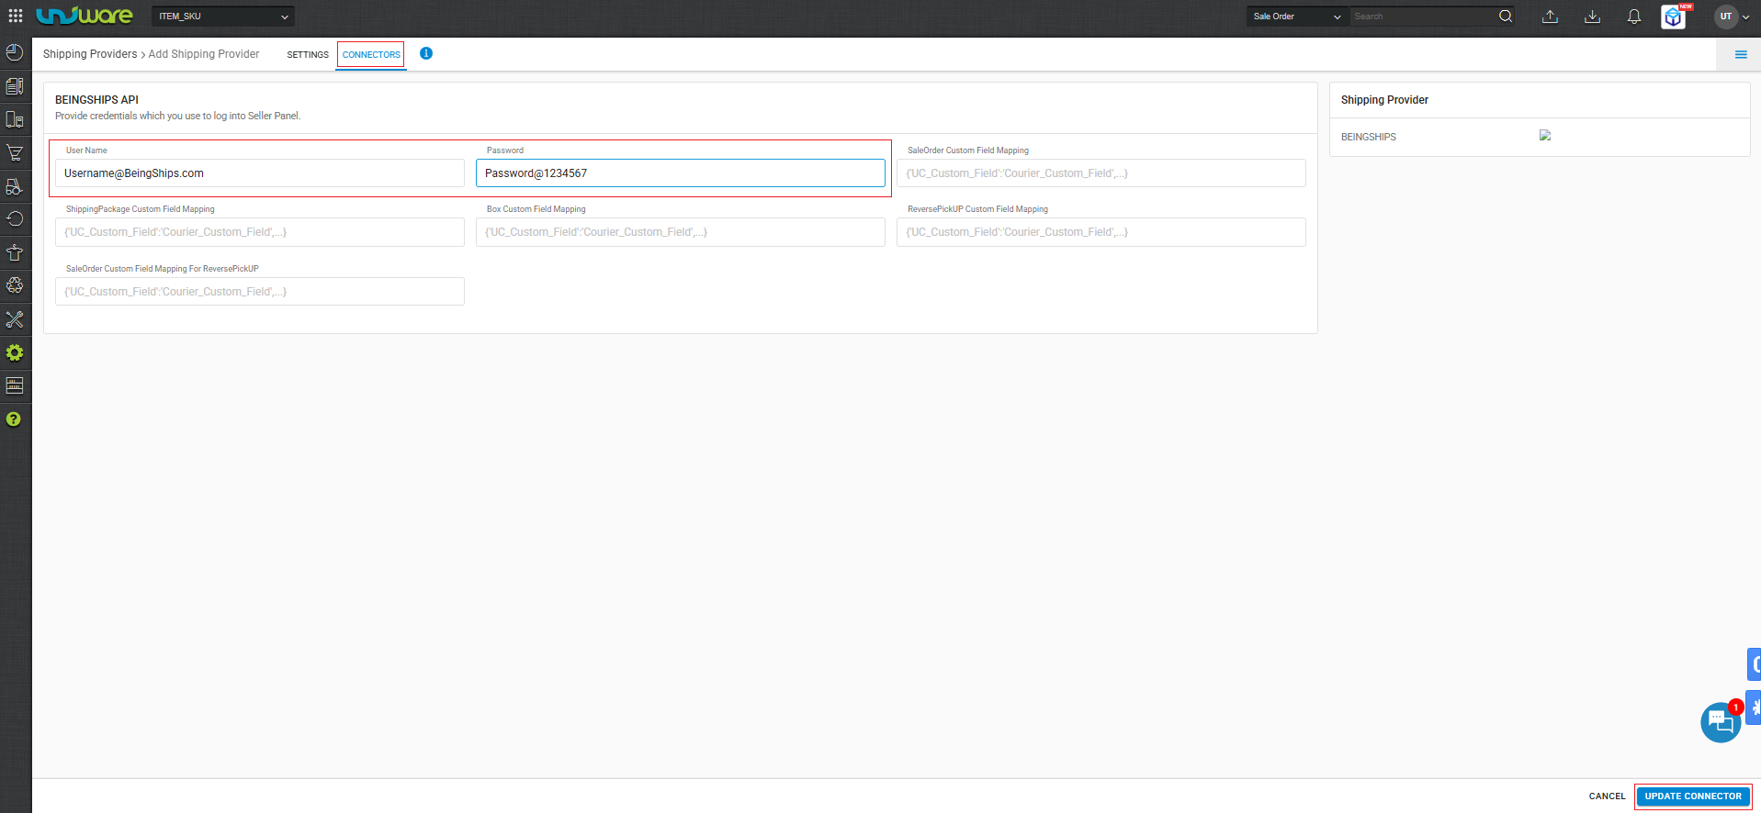Open the help question mark sidebar icon
1761x813 pixels.
pyautogui.click(x=14, y=419)
